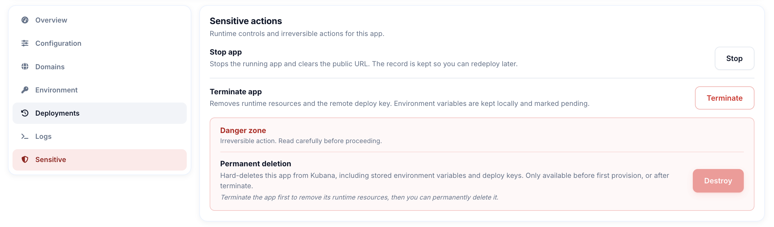Click the Deployments history clock icon
Screen dimensions: 774x227
pyautogui.click(x=25, y=113)
